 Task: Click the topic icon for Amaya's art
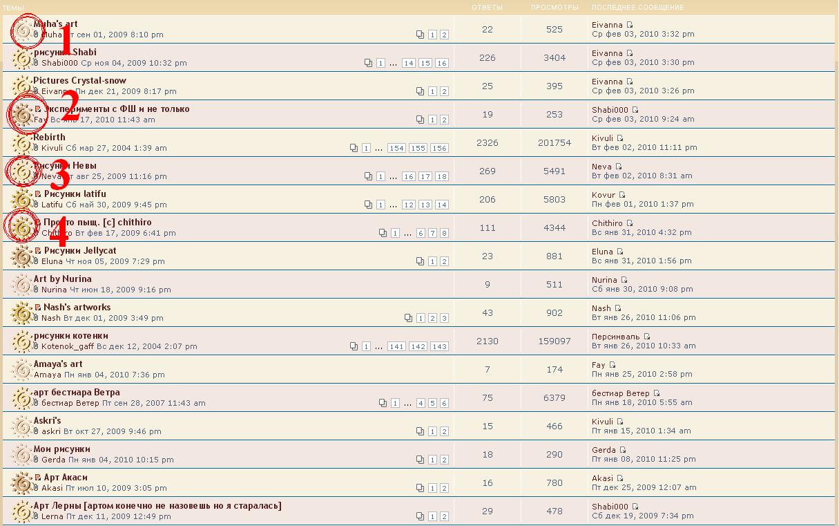[22, 370]
